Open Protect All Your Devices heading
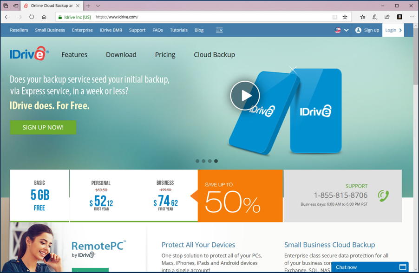The height and width of the screenshot is (273, 419). pos(198,245)
